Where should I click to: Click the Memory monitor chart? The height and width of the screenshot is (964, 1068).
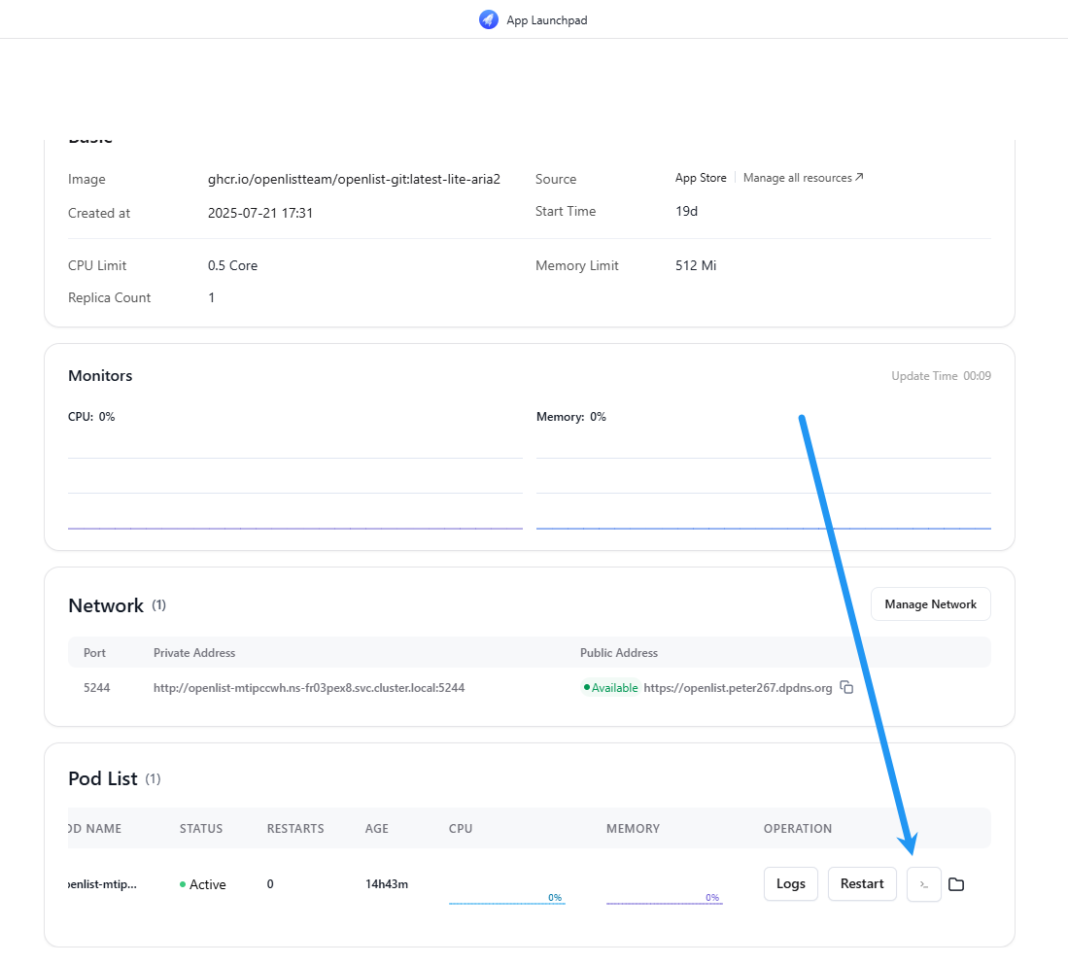[x=764, y=486]
